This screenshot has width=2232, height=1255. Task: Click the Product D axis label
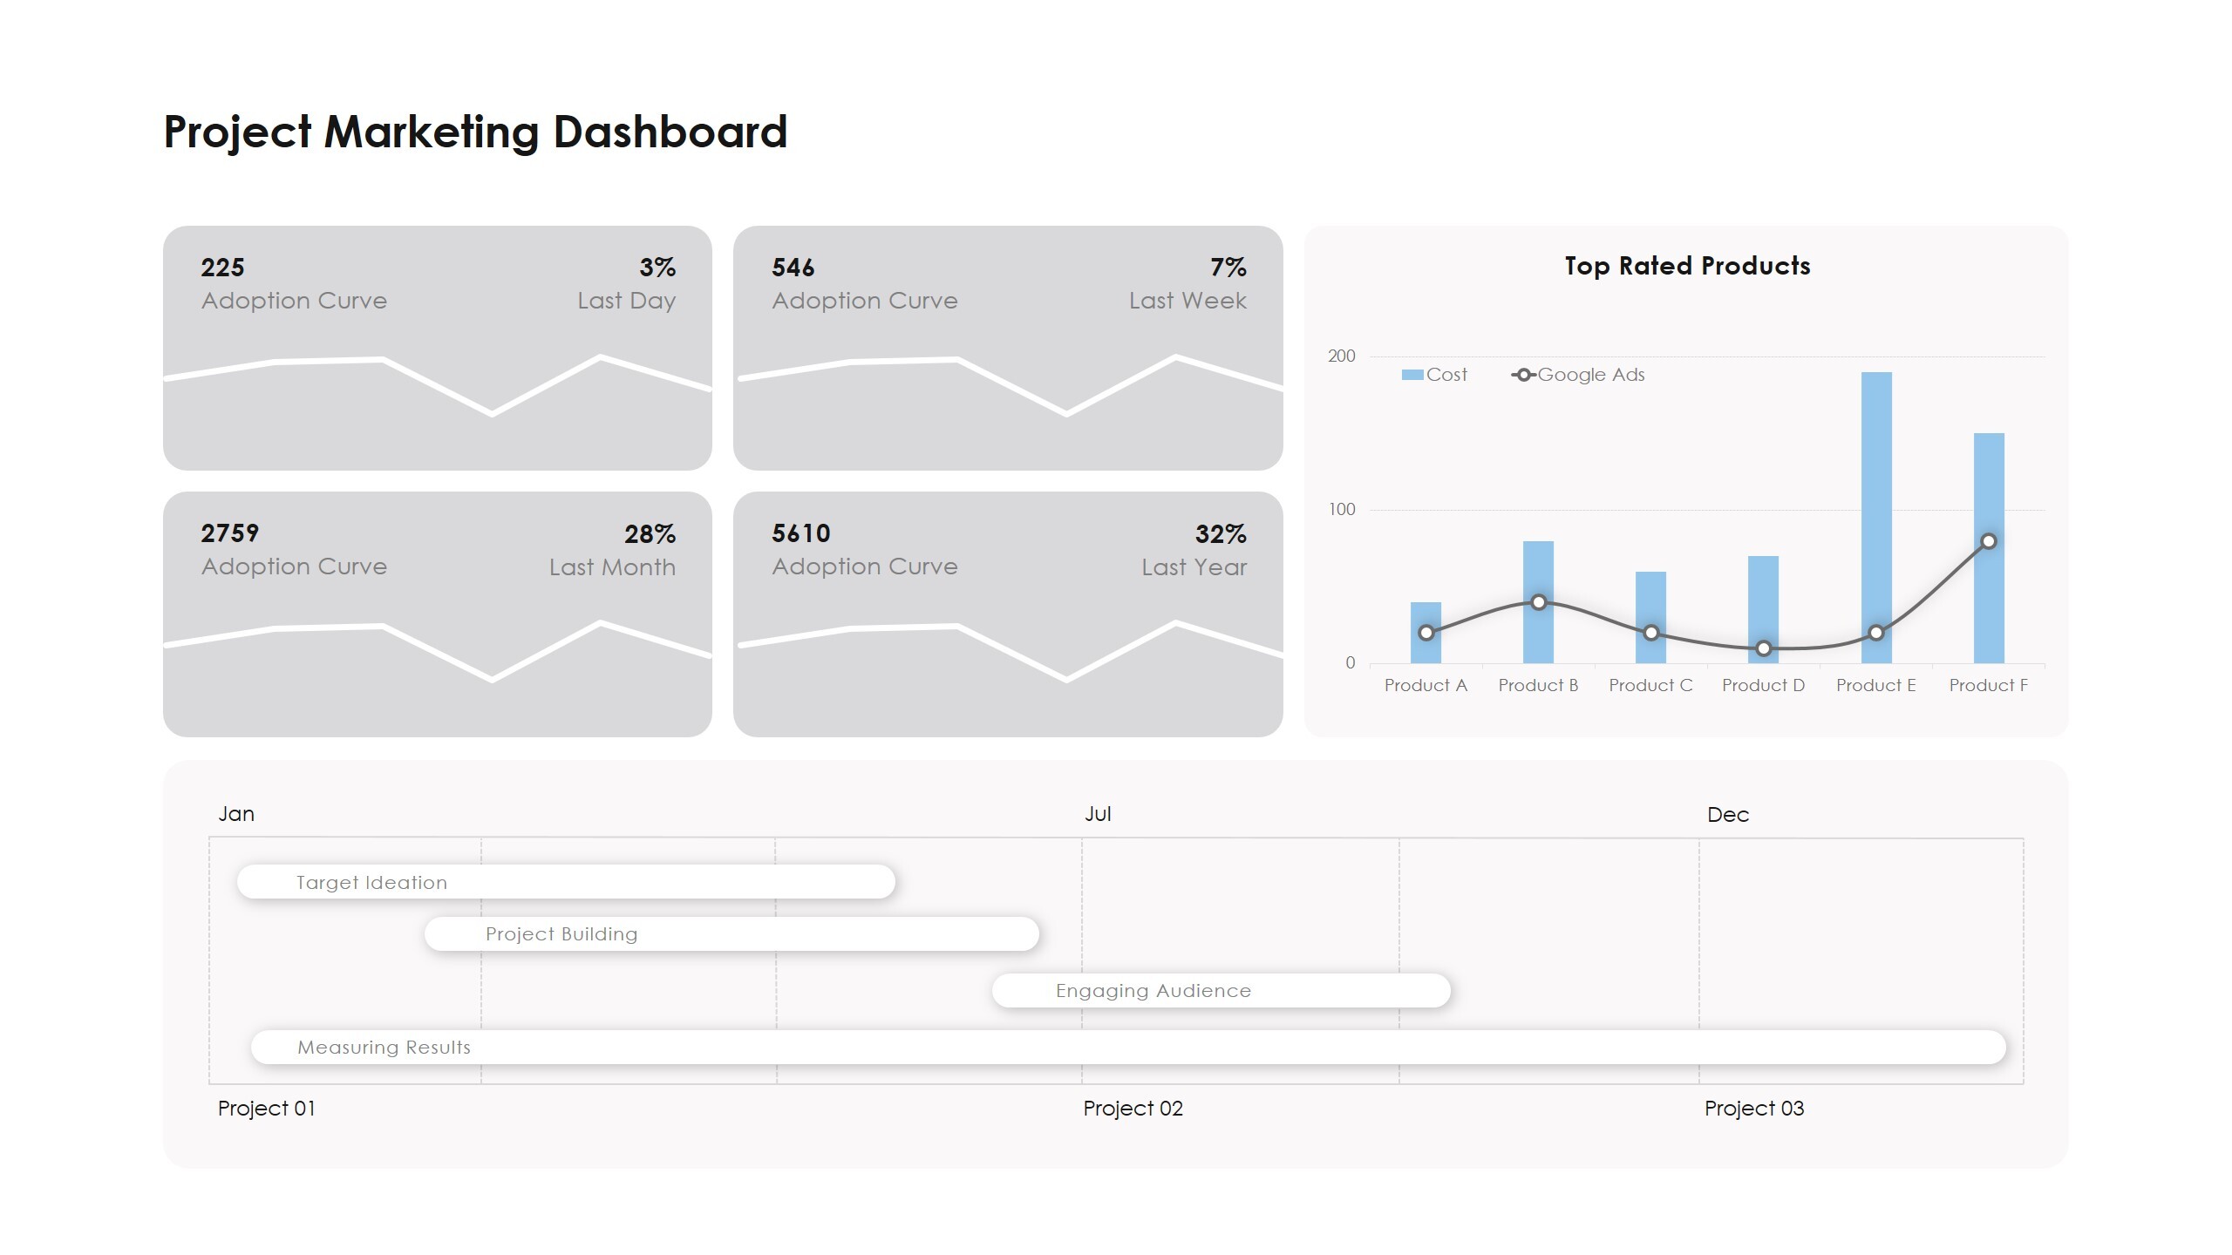click(x=1763, y=686)
